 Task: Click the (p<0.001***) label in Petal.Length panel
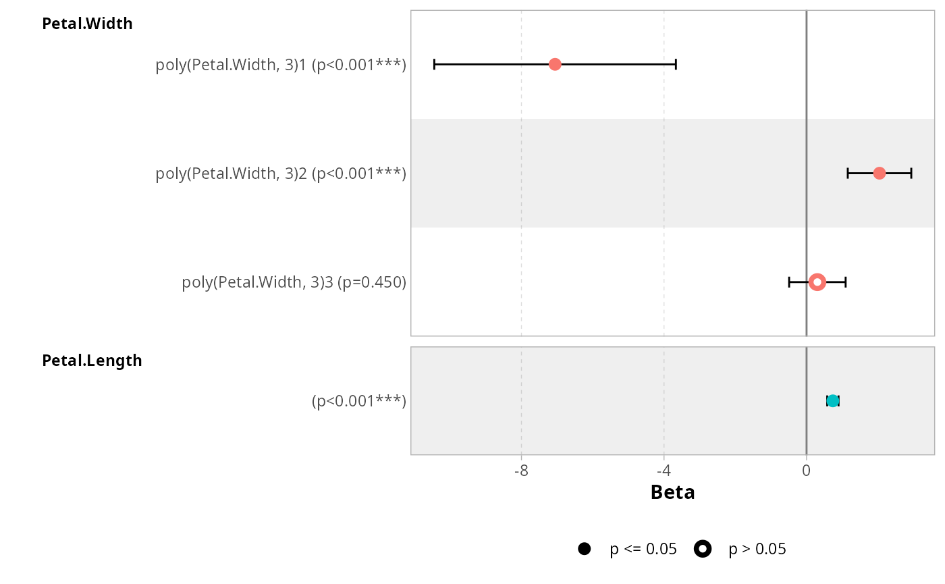359,402
